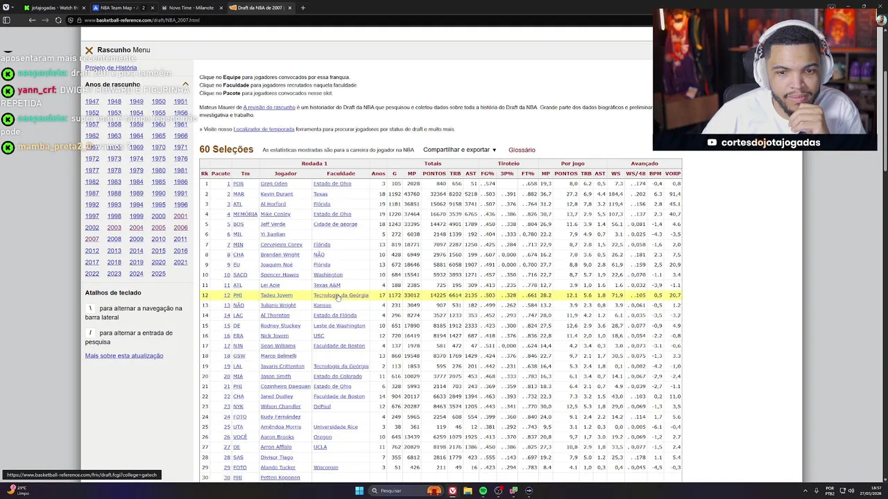
Task: Open the DePaul college link
Action: [x=322, y=407]
